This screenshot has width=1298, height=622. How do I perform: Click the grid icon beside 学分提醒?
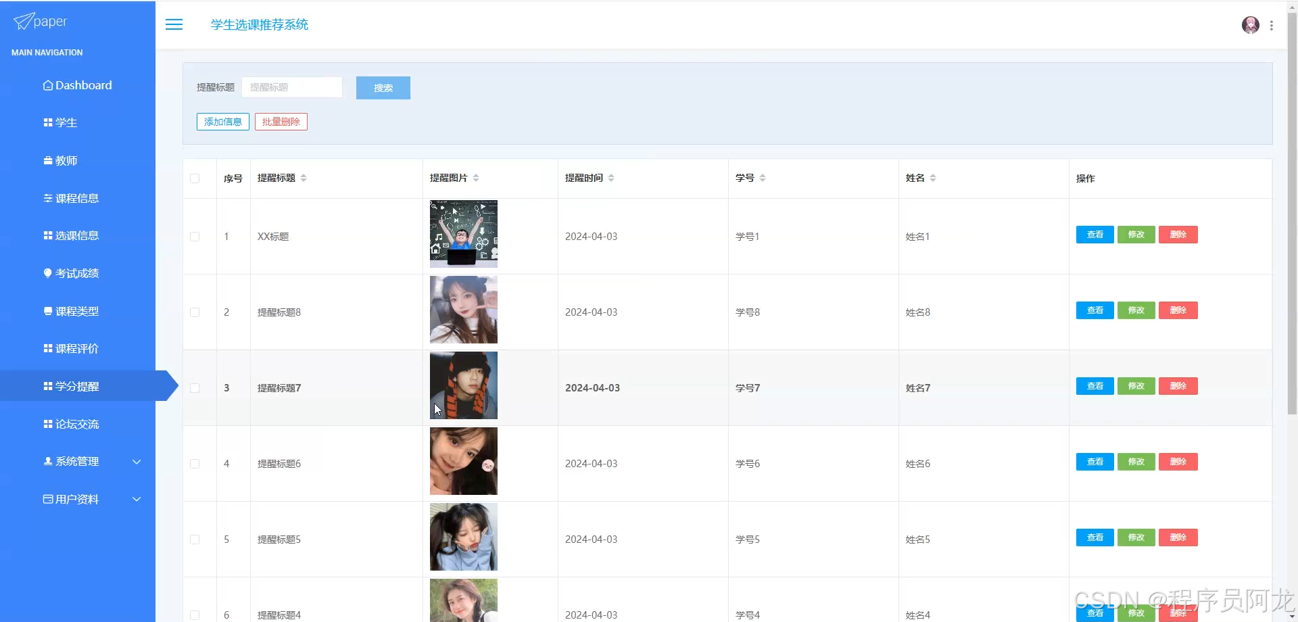(x=48, y=386)
